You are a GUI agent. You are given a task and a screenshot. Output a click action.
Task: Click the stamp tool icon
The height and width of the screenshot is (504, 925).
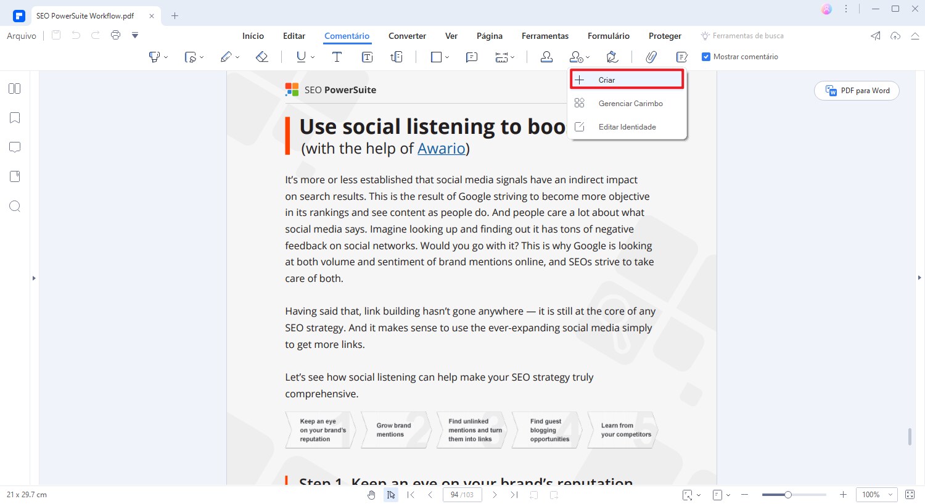click(546, 57)
